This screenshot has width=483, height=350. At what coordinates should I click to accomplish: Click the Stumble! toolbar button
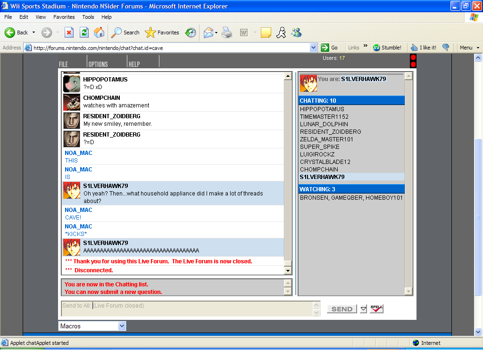(x=387, y=48)
